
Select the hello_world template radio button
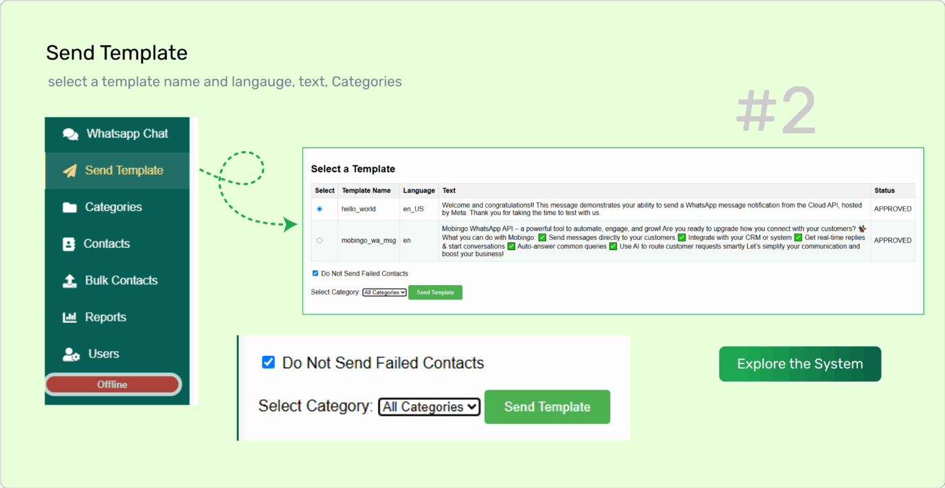(x=319, y=209)
